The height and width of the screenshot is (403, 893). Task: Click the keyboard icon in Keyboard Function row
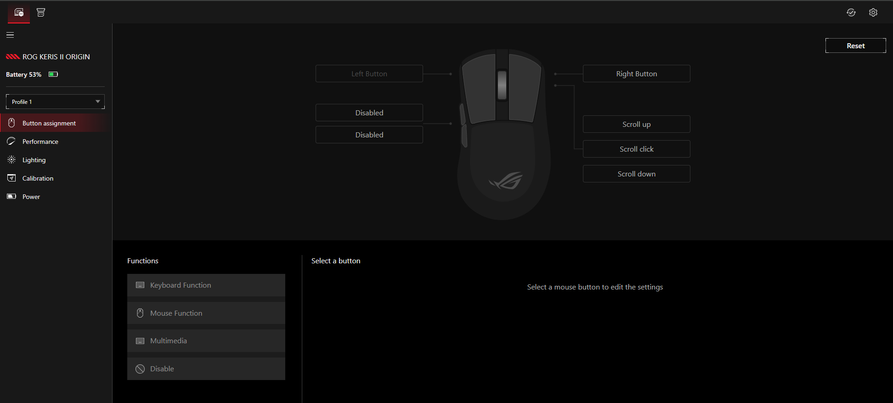(140, 285)
